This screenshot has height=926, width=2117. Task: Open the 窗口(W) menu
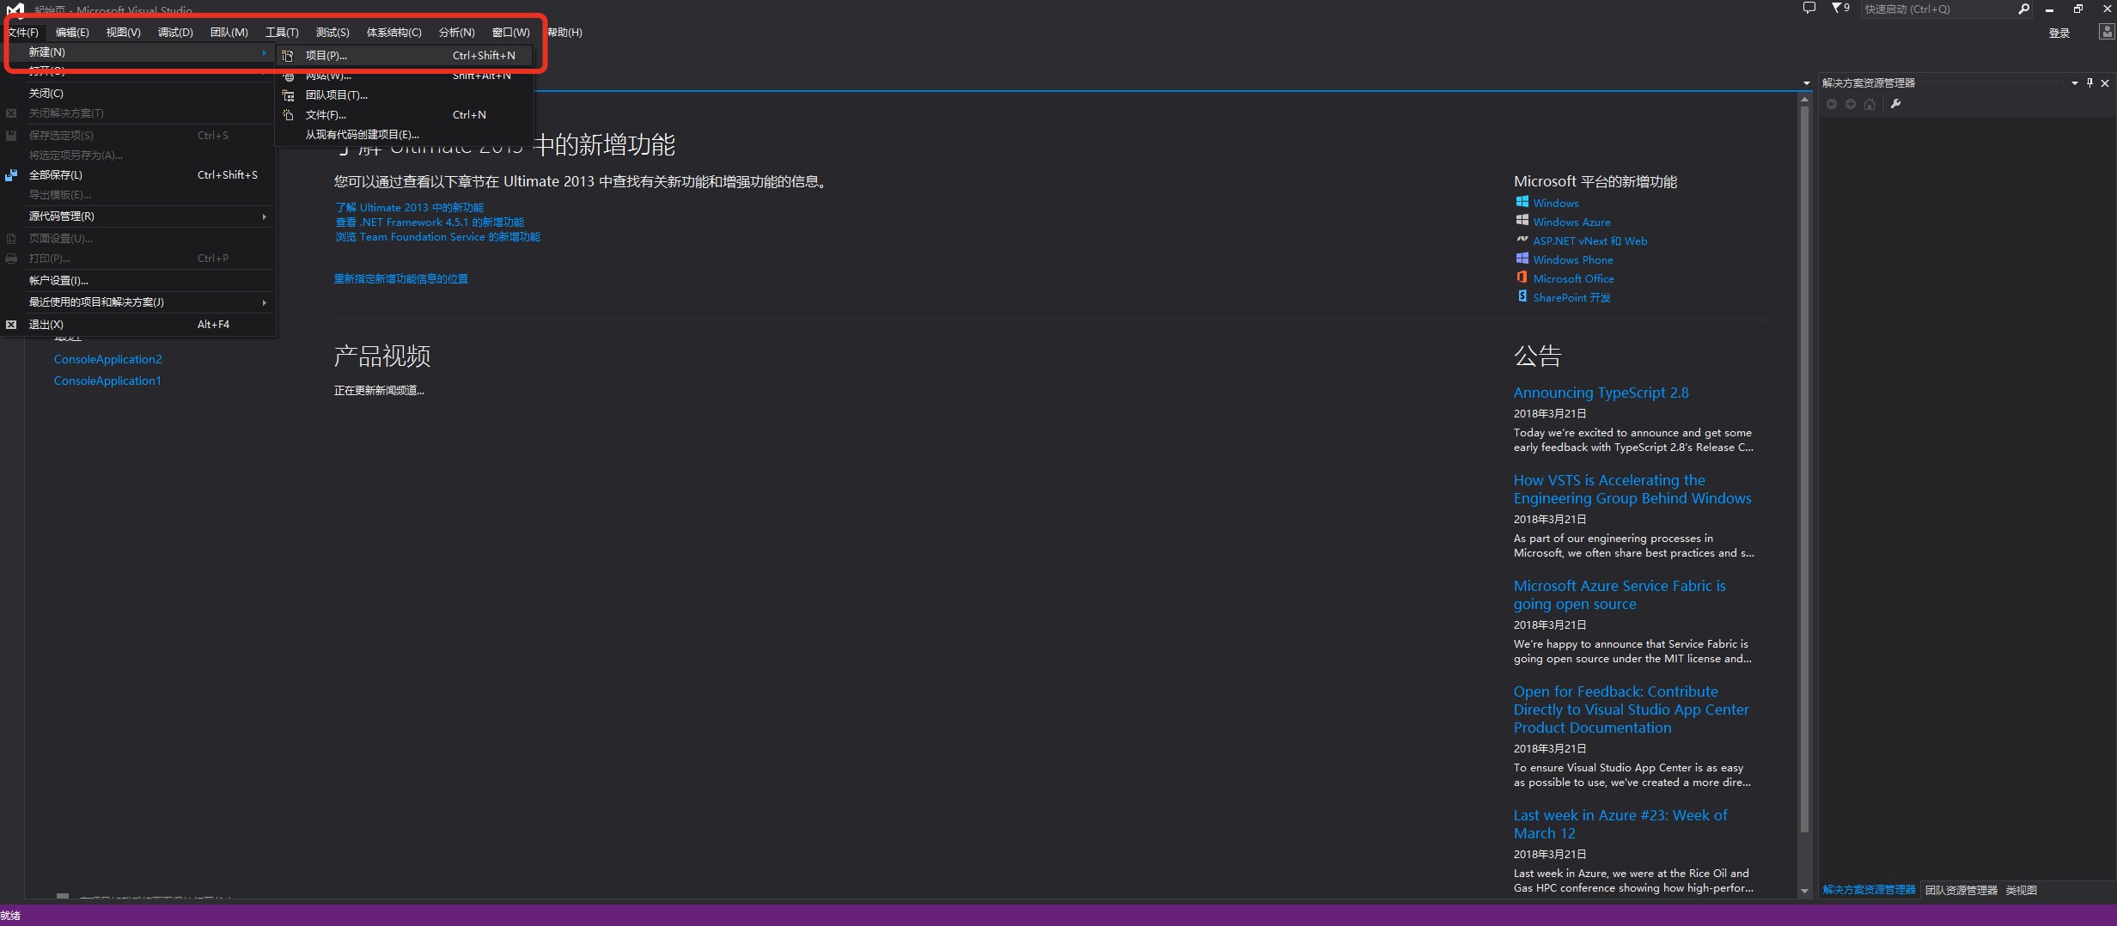coord(510,33)
